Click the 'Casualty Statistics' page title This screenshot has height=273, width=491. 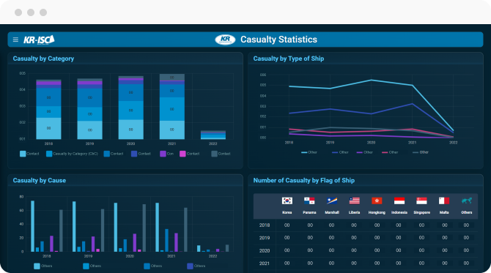pyautogui.click(x=278, y=40)
